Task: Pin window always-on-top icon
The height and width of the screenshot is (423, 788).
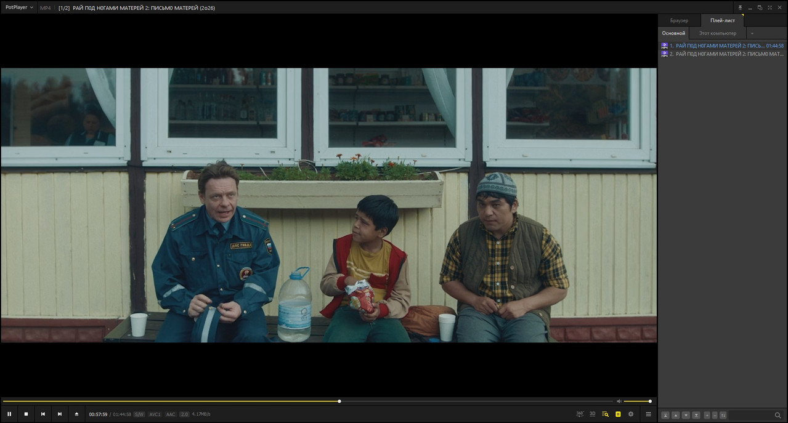Action: point(740,7)
